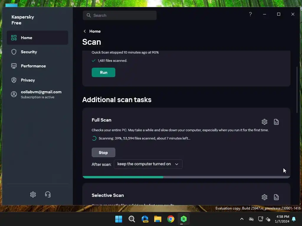The image size is (302, 226).
Task: Click the Kaspersky Free logo text
Action: (x=23, y=20)
